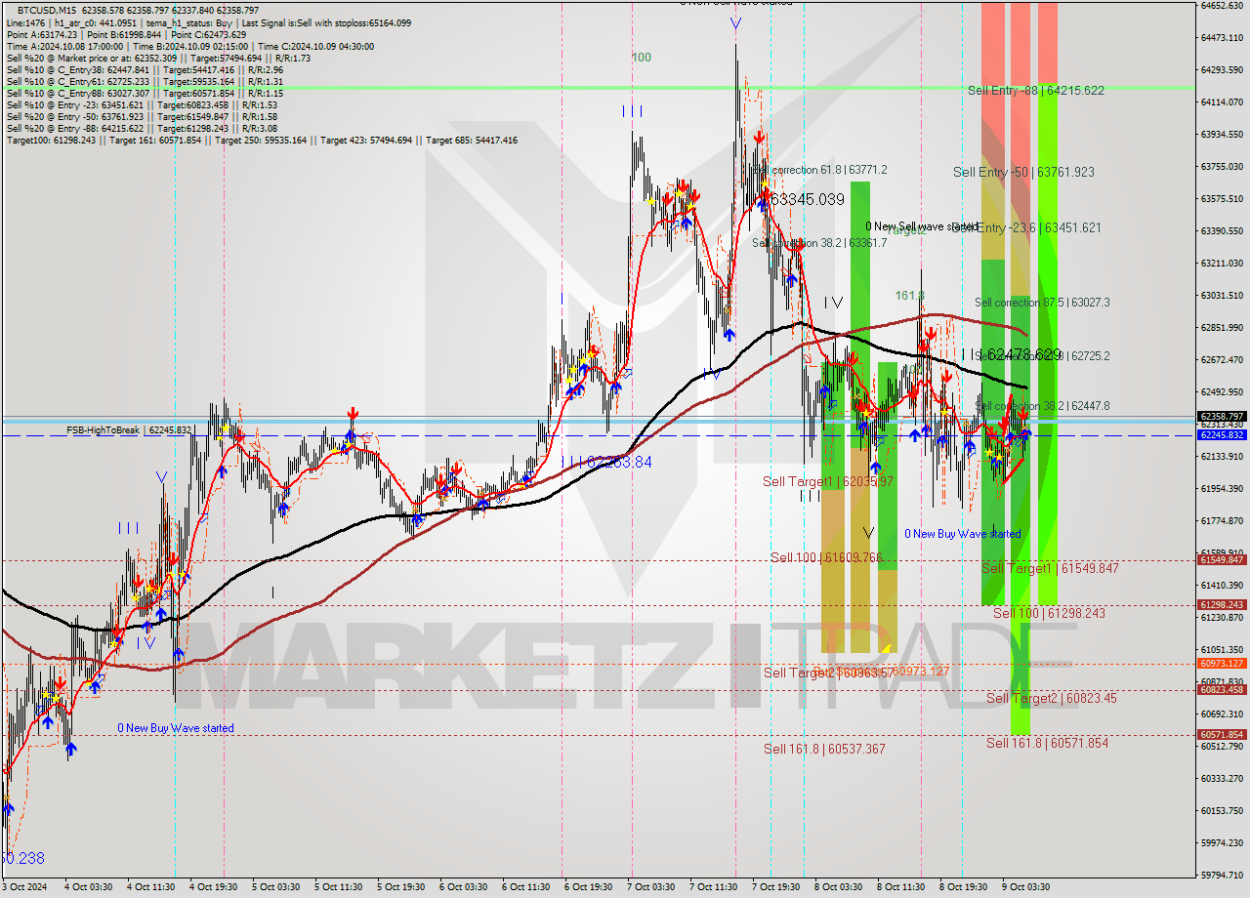The image size is (1250, 898).
Task: Click the 63031.510 price axis value
Action: pyautogui.click(x=1221, y=295)
